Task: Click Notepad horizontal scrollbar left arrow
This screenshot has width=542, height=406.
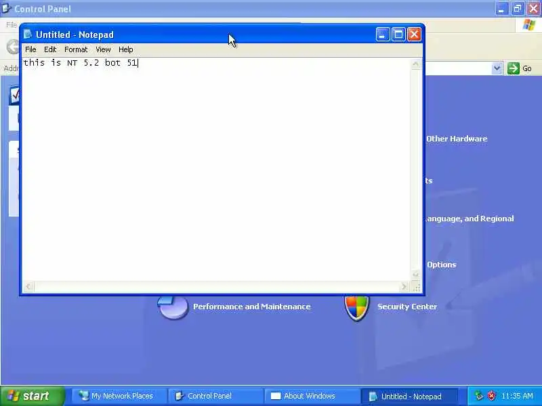Action: (x=28, y=286)
